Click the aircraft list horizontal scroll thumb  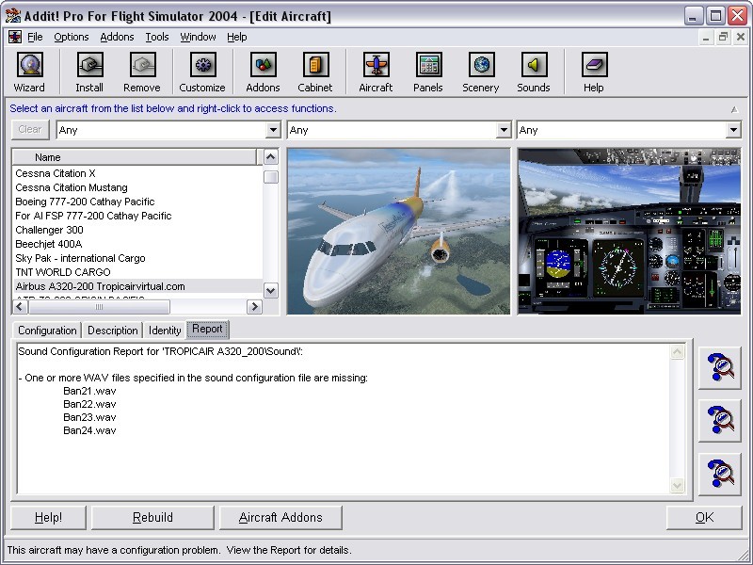point(99,307)
